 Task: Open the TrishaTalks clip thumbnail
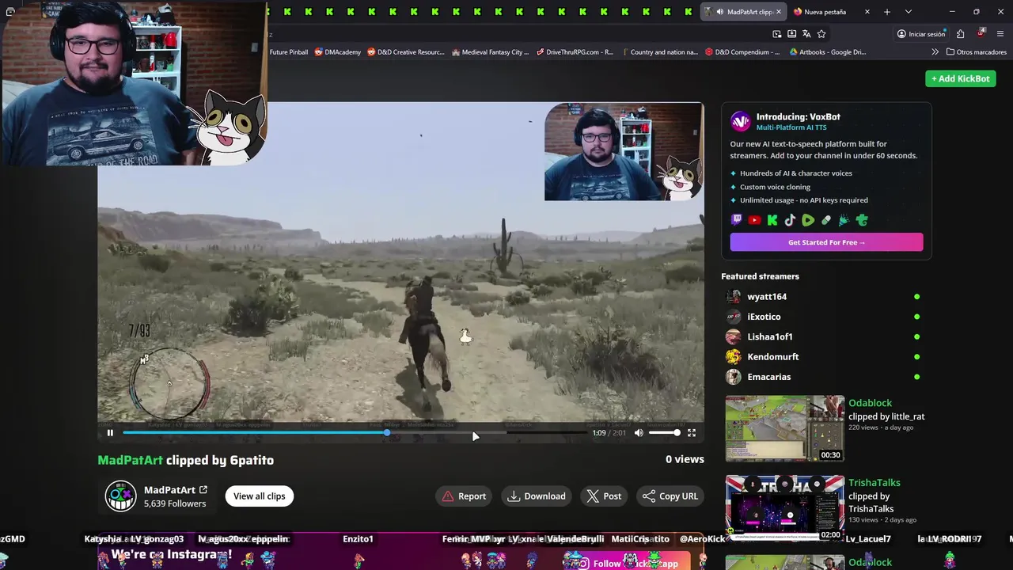[785, 508]
